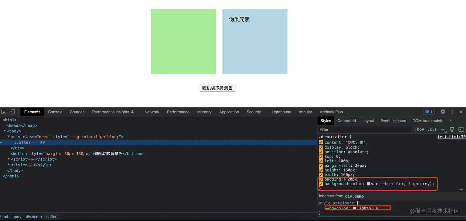Click the lightgrey fallback value text
This screenshot has width=466, height=221.
click(x=420, y=184)
